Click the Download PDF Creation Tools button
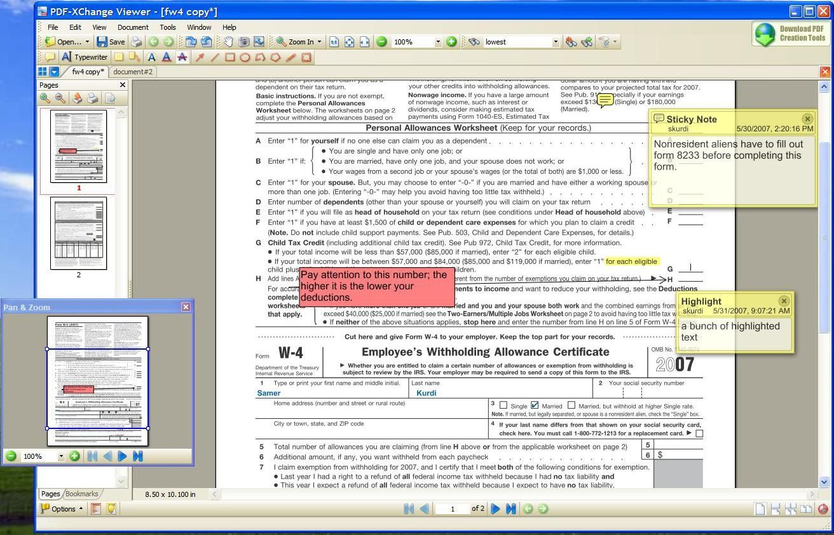 (x=790, y=34)
